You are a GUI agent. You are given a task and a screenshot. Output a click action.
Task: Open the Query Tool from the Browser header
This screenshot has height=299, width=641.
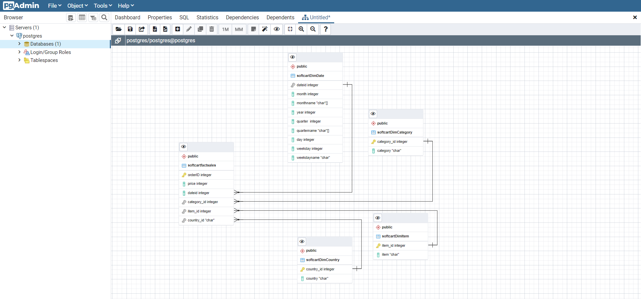pyautogui.click(x=70, y=18)
